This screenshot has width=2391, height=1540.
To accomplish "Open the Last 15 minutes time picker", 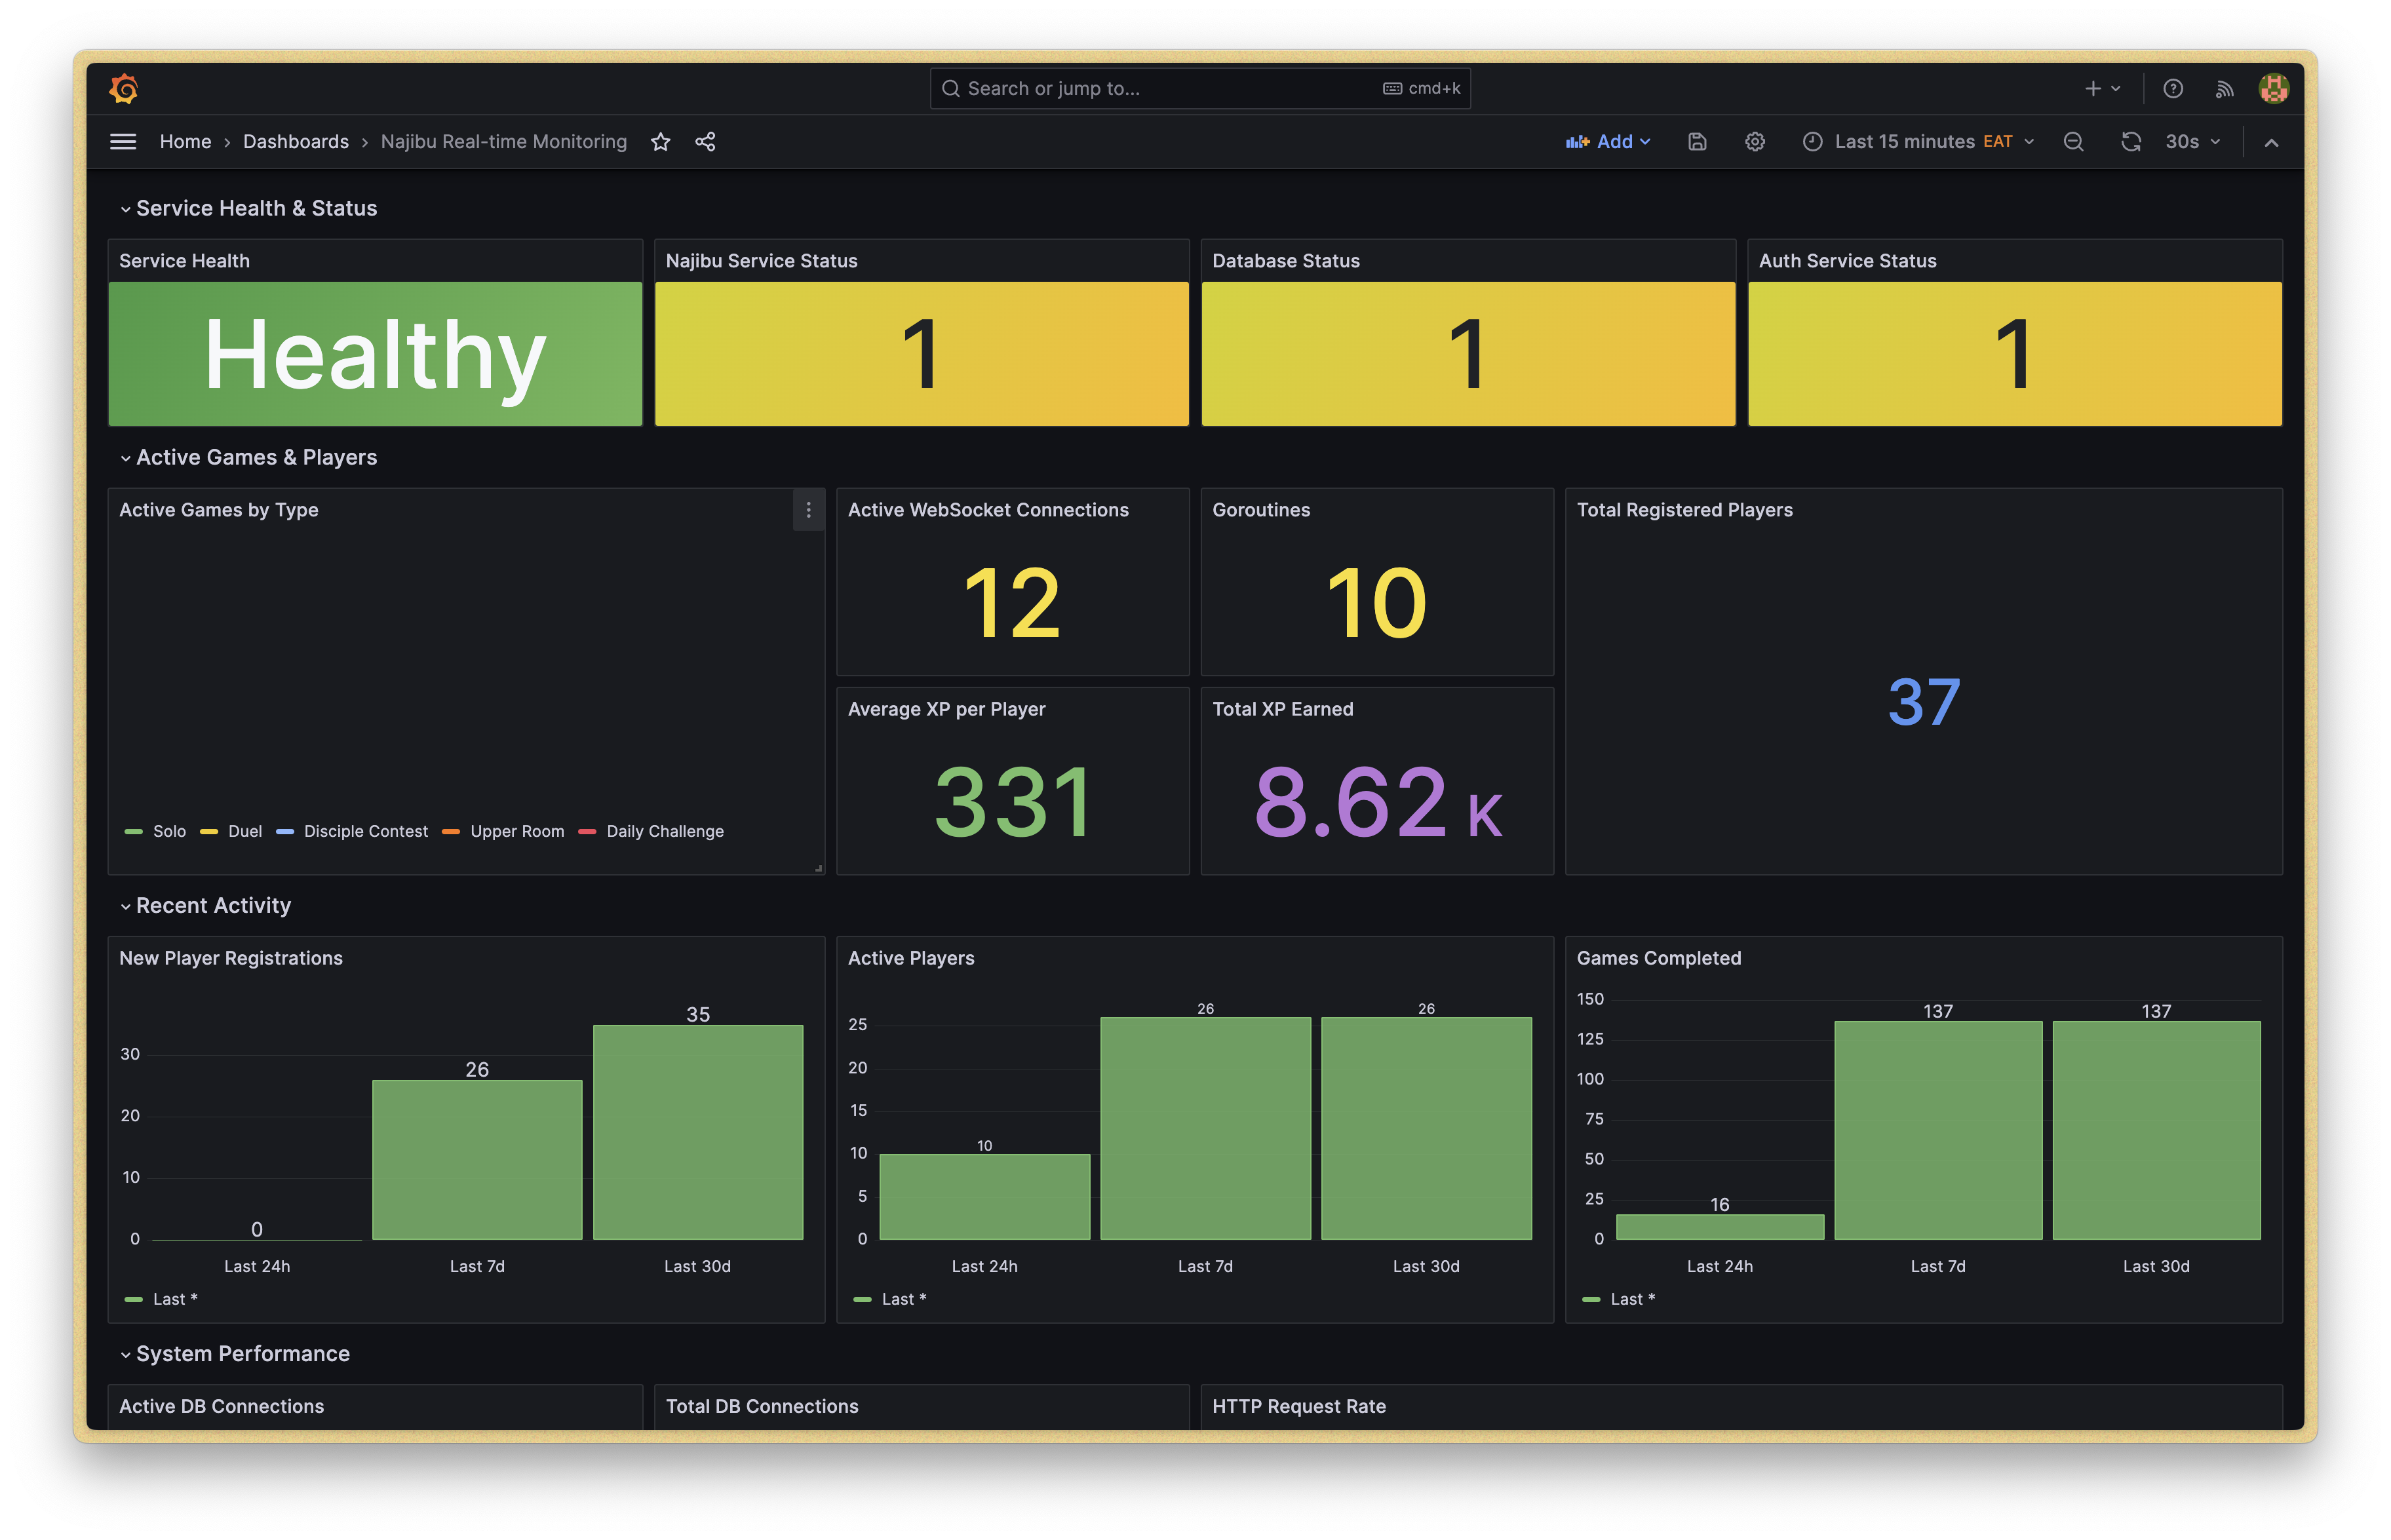I will coord(1919,142).
